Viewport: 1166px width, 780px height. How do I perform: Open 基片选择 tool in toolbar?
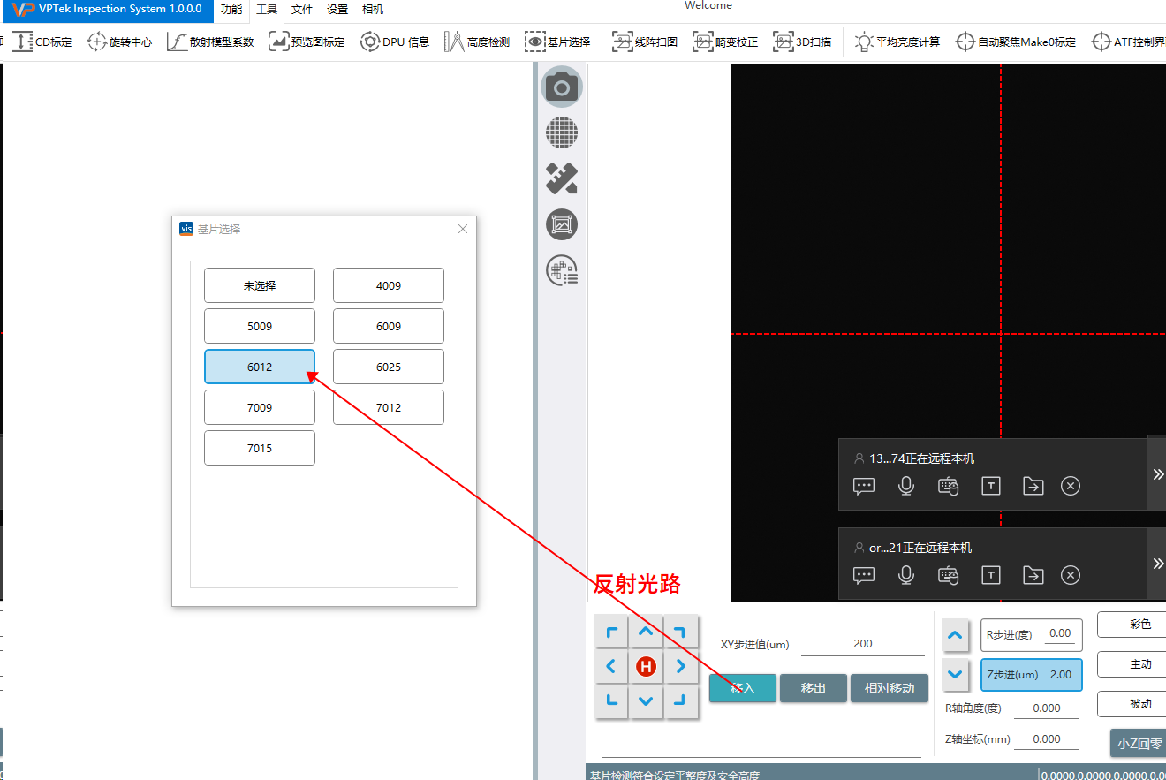point(557,42)
